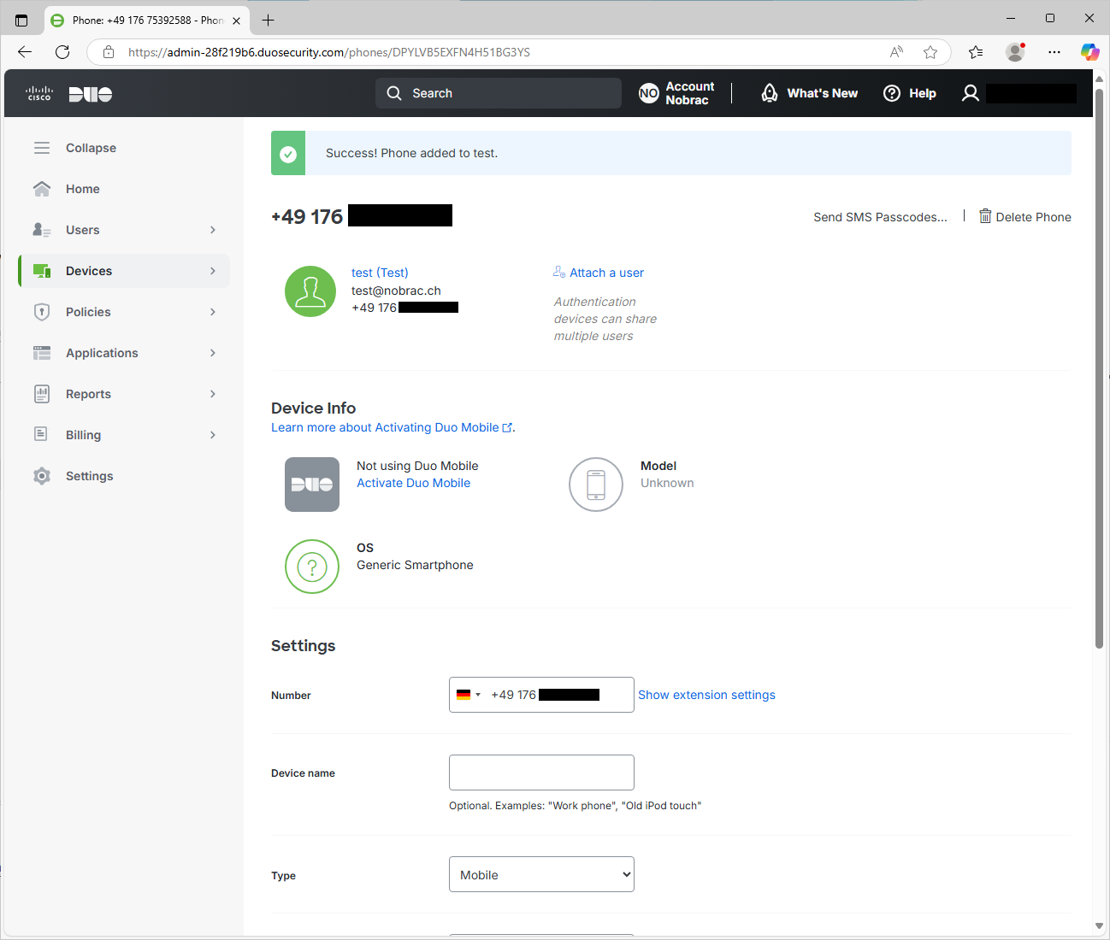This screenshot has height=940, width=1110.
Task: Expand the Users chevron
Action: [x=213, y=230]
